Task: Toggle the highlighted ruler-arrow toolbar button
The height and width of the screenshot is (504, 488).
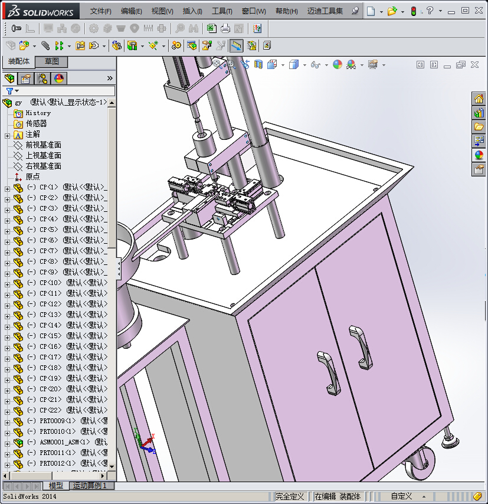Action: 236,45
